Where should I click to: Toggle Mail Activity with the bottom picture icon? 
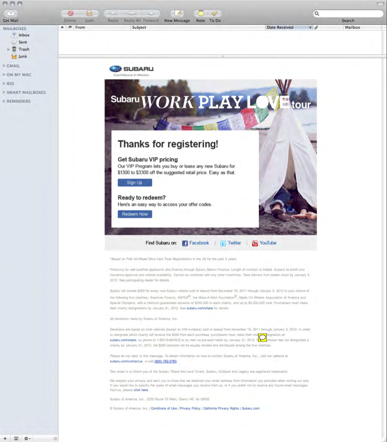click(16, 438)
